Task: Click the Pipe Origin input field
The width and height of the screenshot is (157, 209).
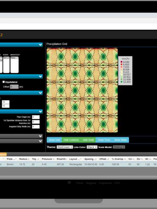Action: coord(36,117)
